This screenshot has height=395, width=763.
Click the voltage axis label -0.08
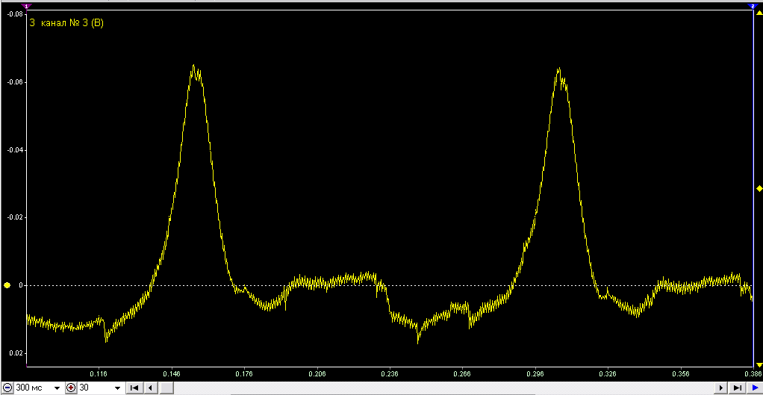[x=15, y=14]
